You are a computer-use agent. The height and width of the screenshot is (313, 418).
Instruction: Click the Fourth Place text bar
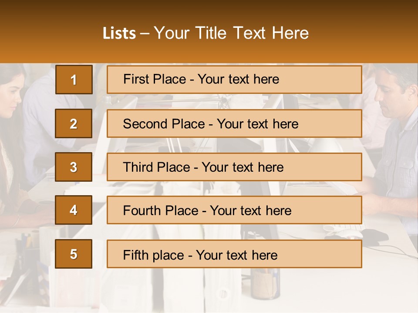[234, 210]
